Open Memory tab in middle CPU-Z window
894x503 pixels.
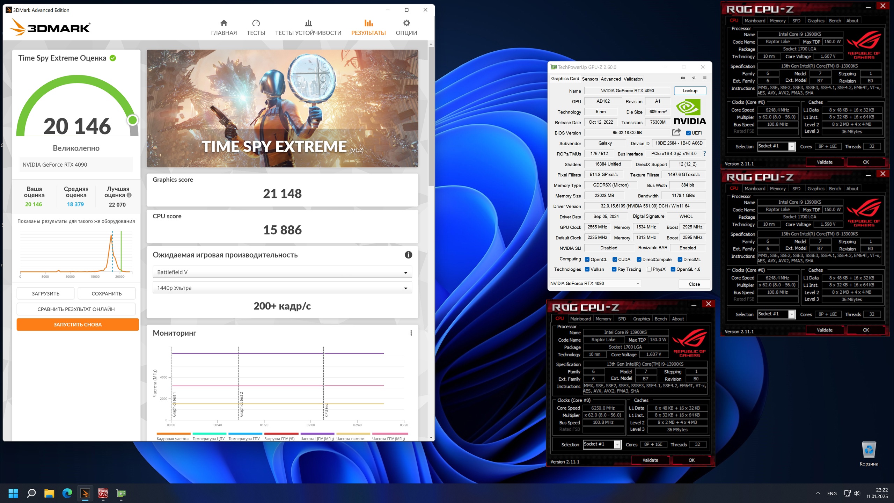point(778,189)
